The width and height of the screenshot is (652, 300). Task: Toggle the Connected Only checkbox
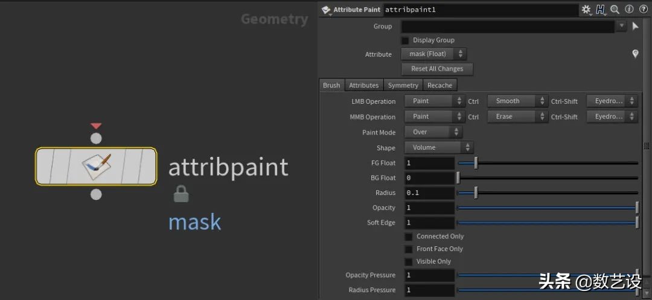(x=409, y=237)
